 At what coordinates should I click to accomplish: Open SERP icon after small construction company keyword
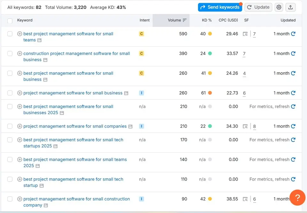click(46, 205)
